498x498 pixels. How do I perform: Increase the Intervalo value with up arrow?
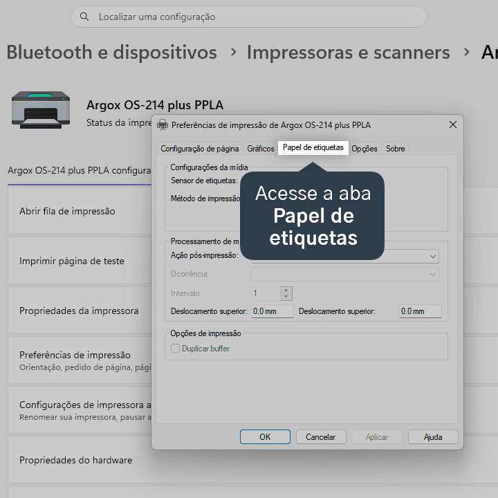[286, 290]
